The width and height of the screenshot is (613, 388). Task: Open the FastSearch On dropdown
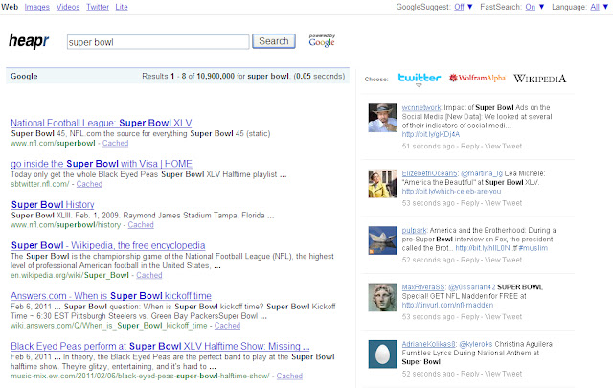534,7
